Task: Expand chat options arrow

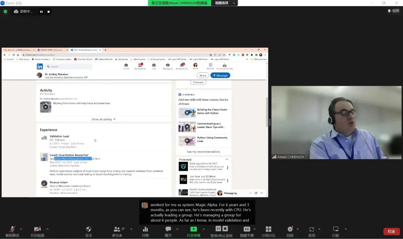Action: [x=177, y=229]
